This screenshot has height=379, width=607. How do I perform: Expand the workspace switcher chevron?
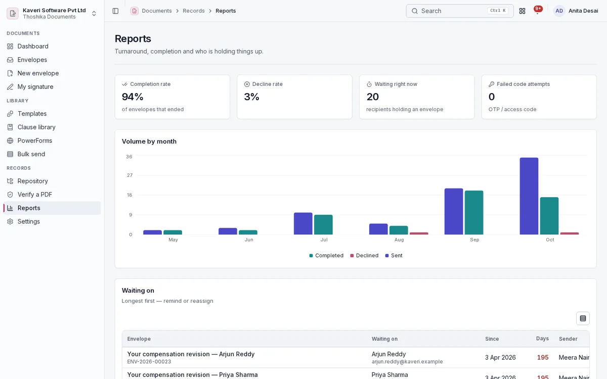coord(94,13)
